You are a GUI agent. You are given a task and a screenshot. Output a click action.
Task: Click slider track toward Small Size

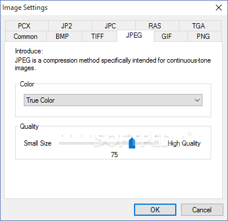point(94,143)
